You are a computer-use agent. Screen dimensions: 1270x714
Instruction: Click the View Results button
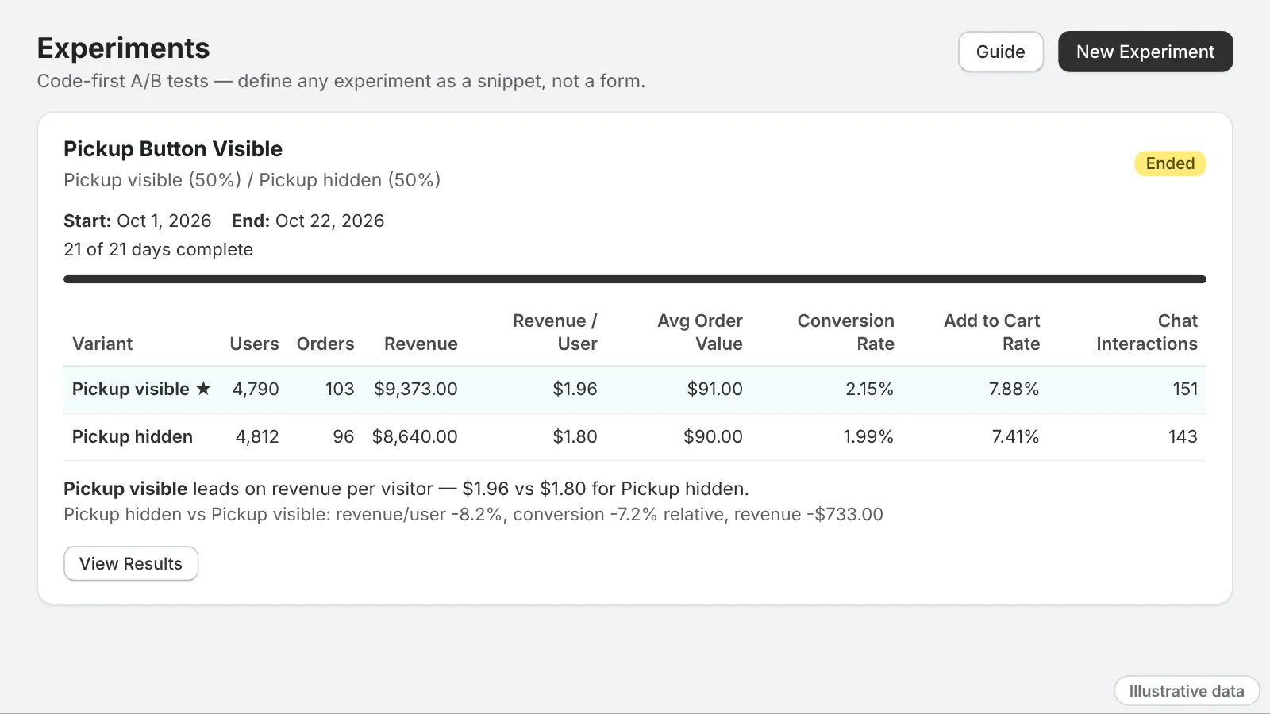pos(131,563)
